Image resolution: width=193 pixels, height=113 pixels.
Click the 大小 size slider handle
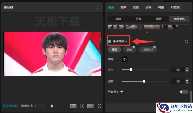point(131,70)
